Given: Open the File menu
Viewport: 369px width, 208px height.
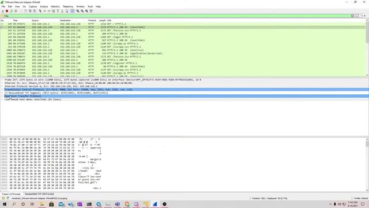Looking at the screenshot, I should click(3, 6).
